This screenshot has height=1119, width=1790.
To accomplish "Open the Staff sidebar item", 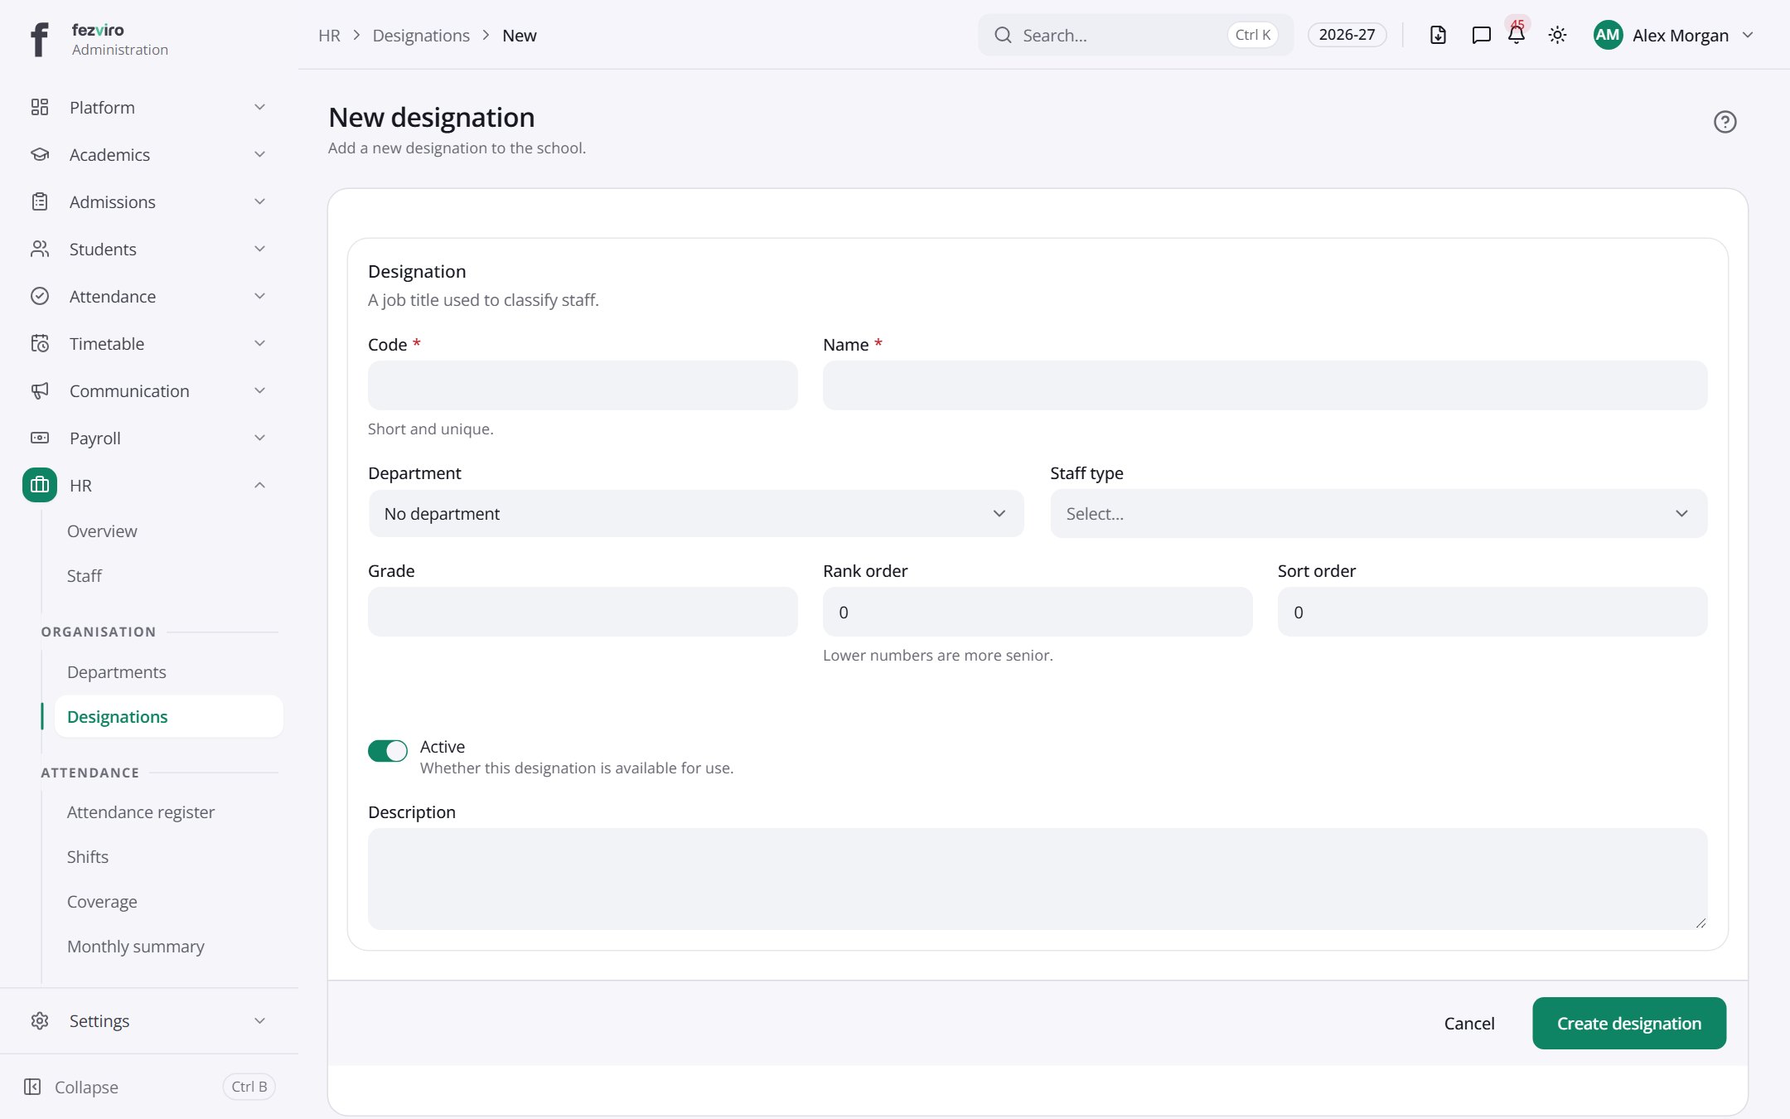I will (x=168, y=575).
